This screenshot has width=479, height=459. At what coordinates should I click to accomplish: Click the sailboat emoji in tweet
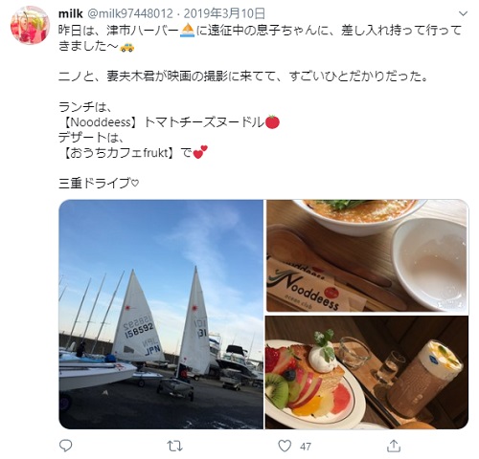click(x=187, y=31)
